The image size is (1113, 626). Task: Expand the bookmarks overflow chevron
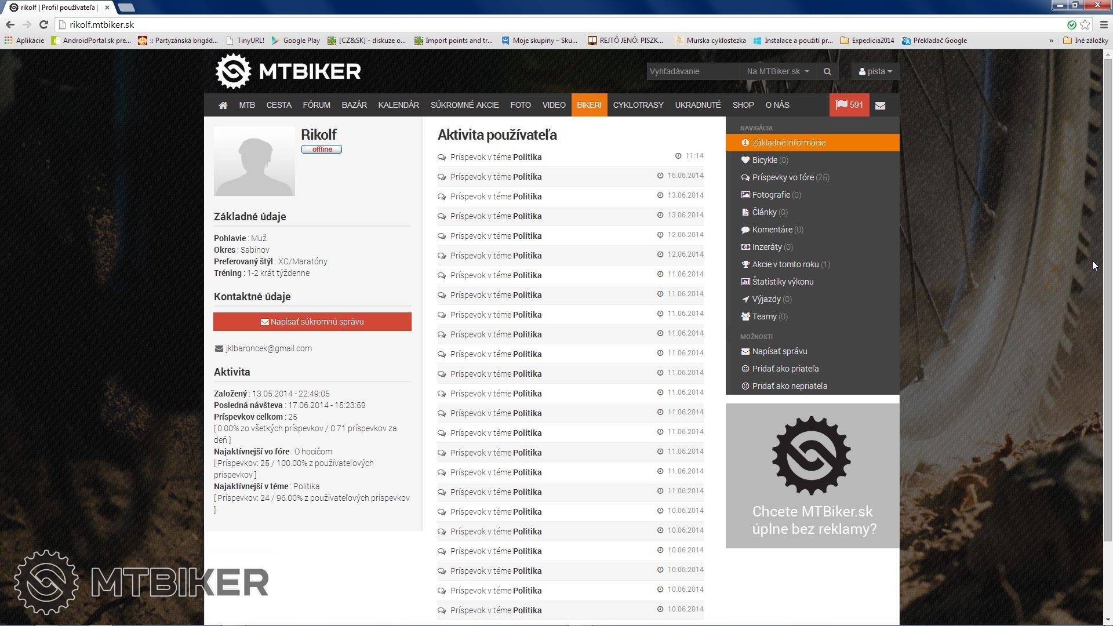coord(1051,41)
